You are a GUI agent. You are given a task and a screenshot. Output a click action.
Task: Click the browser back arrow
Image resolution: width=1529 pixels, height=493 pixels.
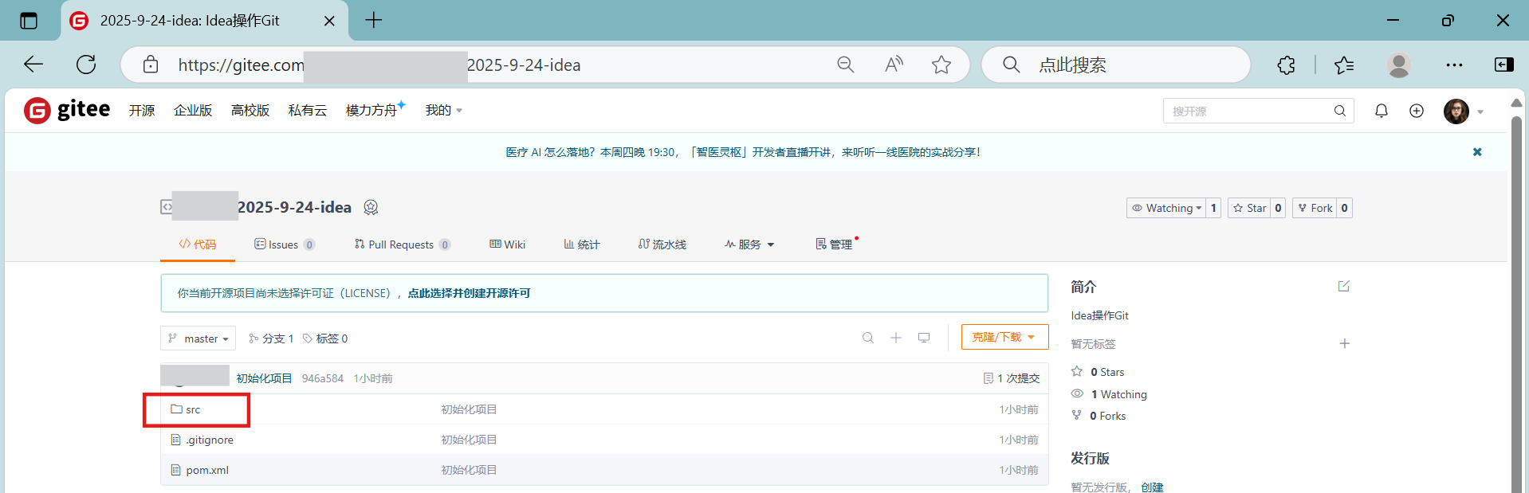pyautogui.click(x=33, y=65)
